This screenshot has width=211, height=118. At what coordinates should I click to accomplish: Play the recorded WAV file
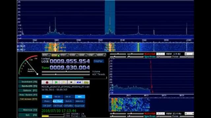56,82
